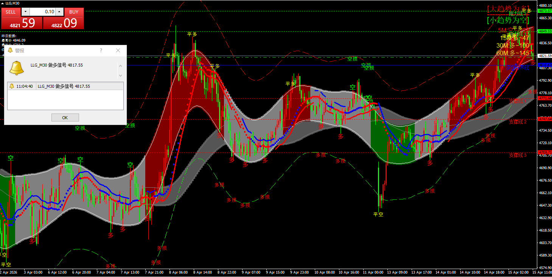Viewport: 552px width, 277px height.
Task: Click the 昨日数据 label on the chart
Action: coord(9,36)
